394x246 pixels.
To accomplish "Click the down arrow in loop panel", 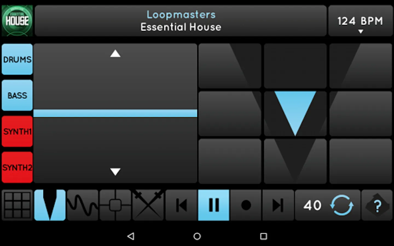I will click(x=115, y=171).
